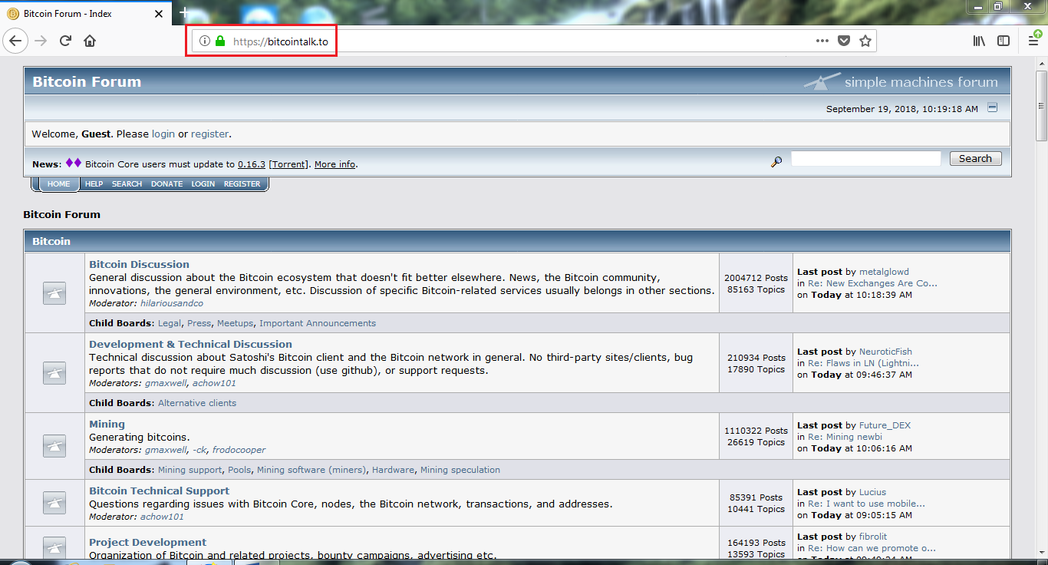Screen dimensions: 1048x565
Task: Reload the page with the refresh icon
Action: [65, 41]
